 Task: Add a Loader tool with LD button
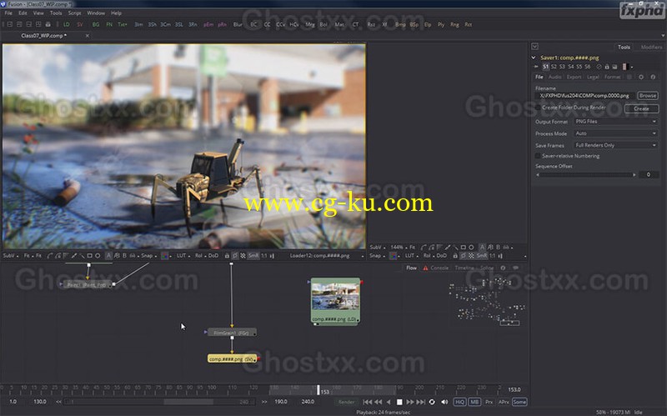tap(67, 25)
